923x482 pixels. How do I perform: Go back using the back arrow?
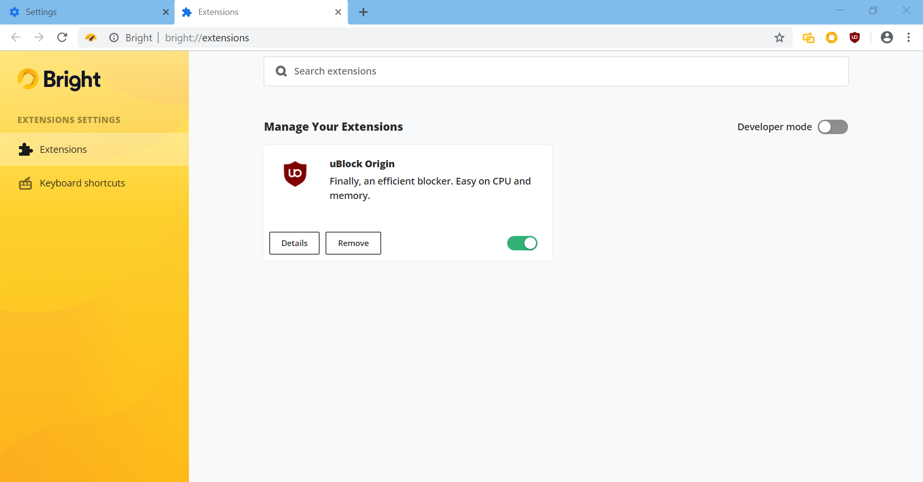tap(16, 37)
